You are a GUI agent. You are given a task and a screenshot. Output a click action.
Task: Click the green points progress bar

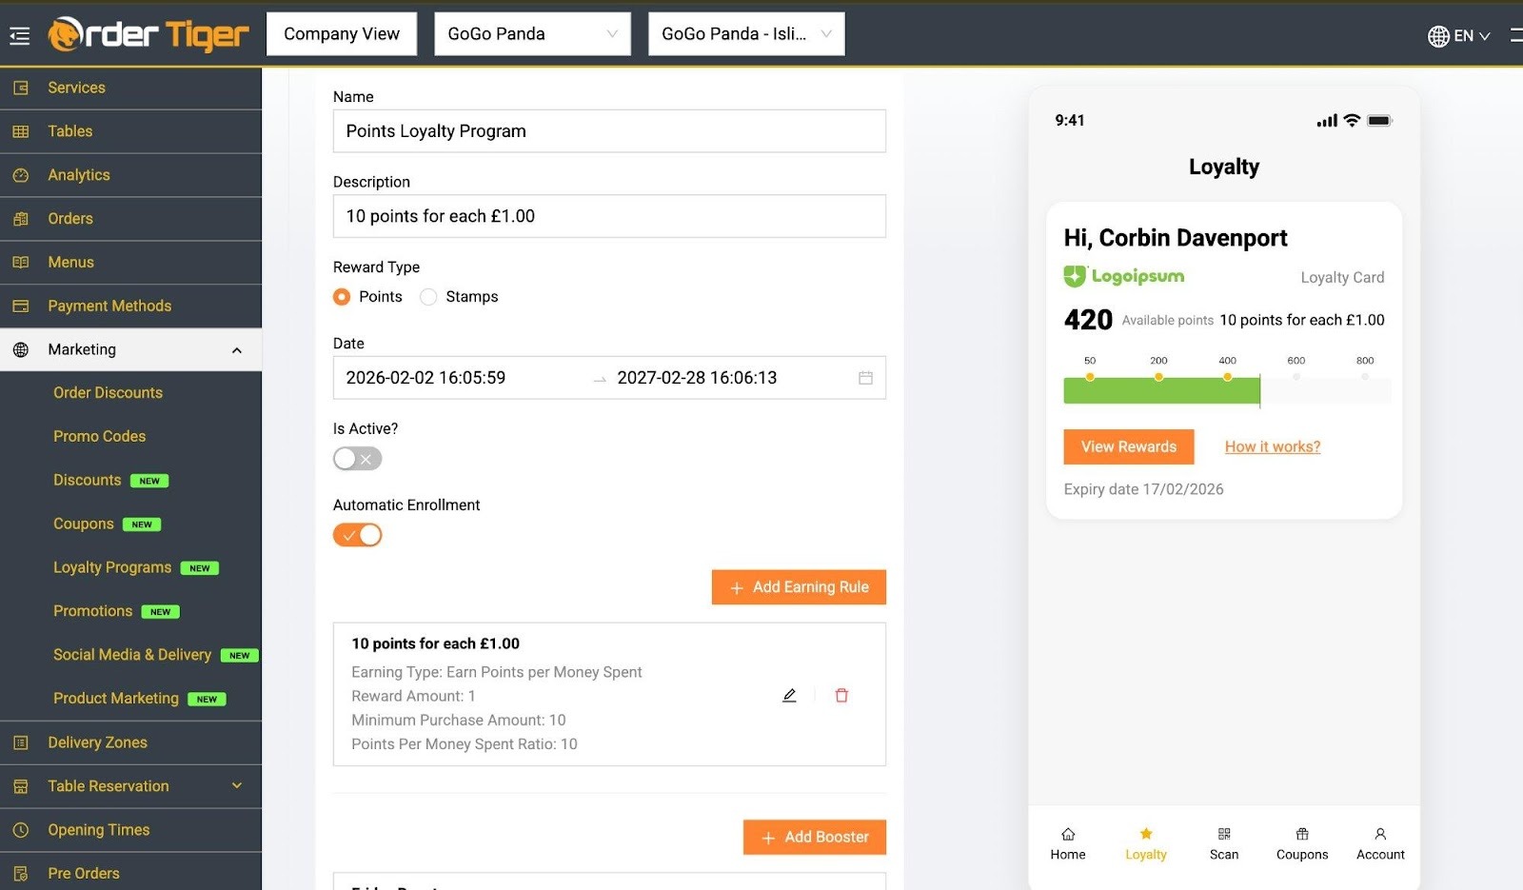coord(1161,391)
